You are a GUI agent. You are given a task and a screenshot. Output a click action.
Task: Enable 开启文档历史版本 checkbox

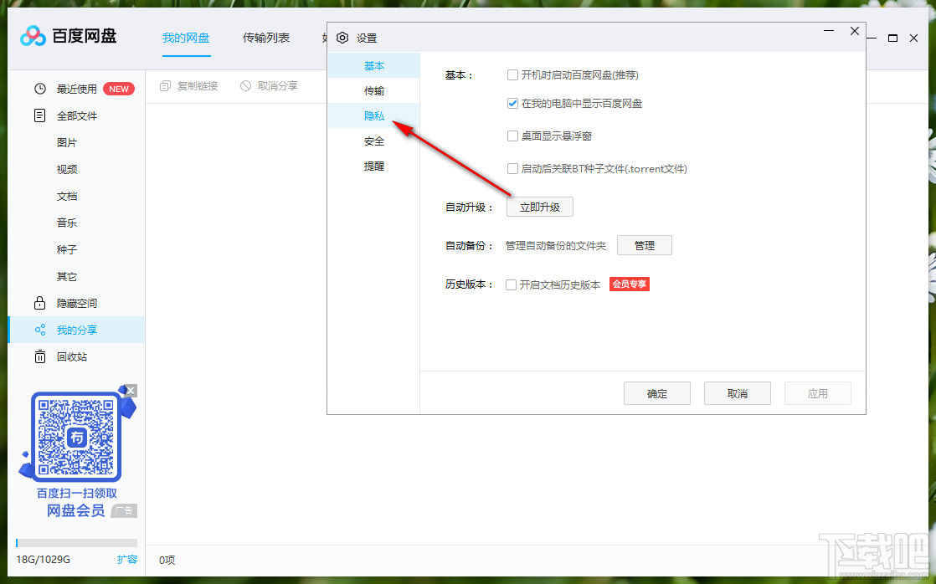511,284
